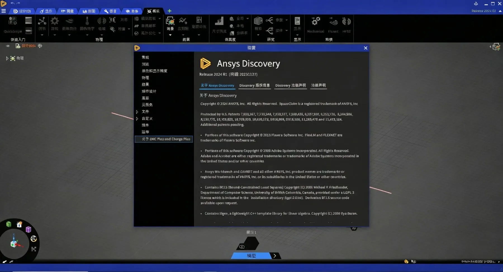
Task: Click the fluid flow icon in the physics group
Action: point(69,21)
